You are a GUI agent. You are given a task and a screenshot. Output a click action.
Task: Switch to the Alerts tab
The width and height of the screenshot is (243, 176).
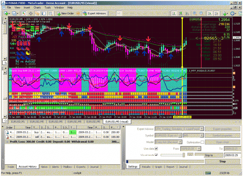(x=56, y=167)
